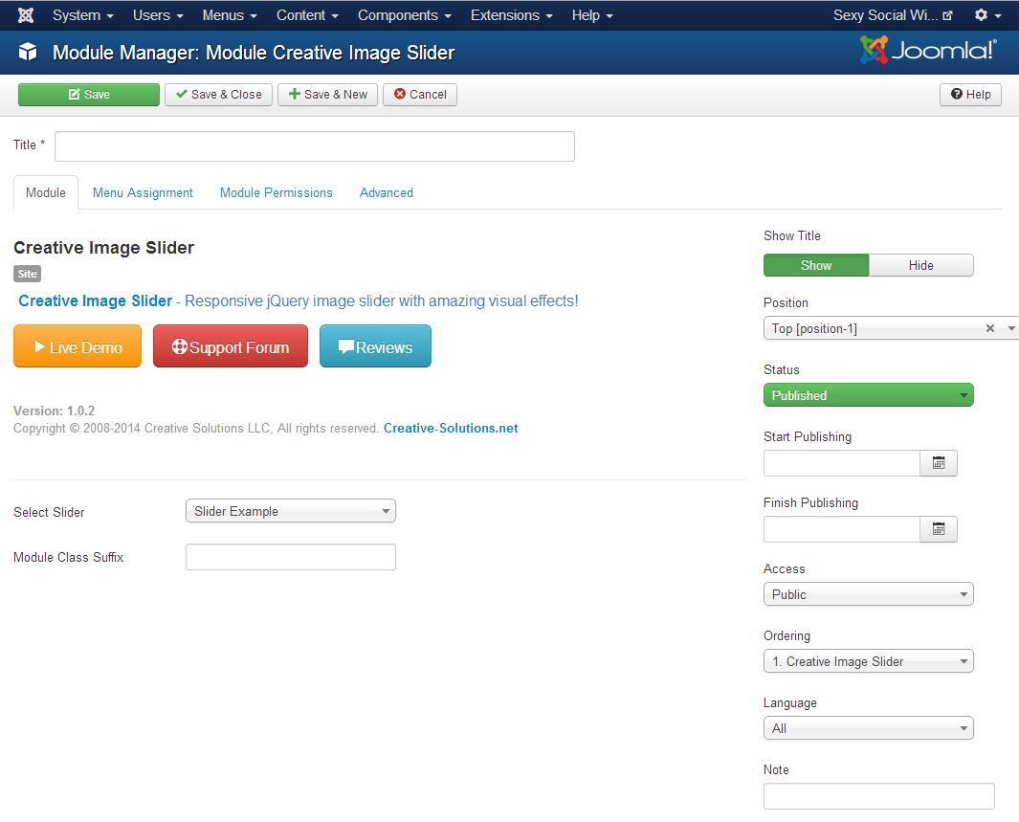Open the Status Published dropdown
This screenshot has width=1019, height=822.
[868, 395]
